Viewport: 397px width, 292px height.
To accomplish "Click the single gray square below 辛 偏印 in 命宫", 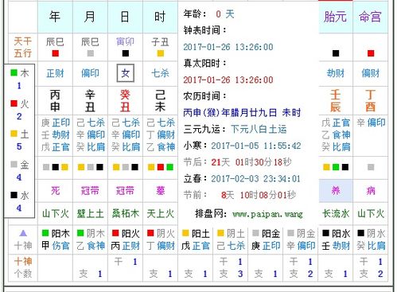I will point(371,167).
